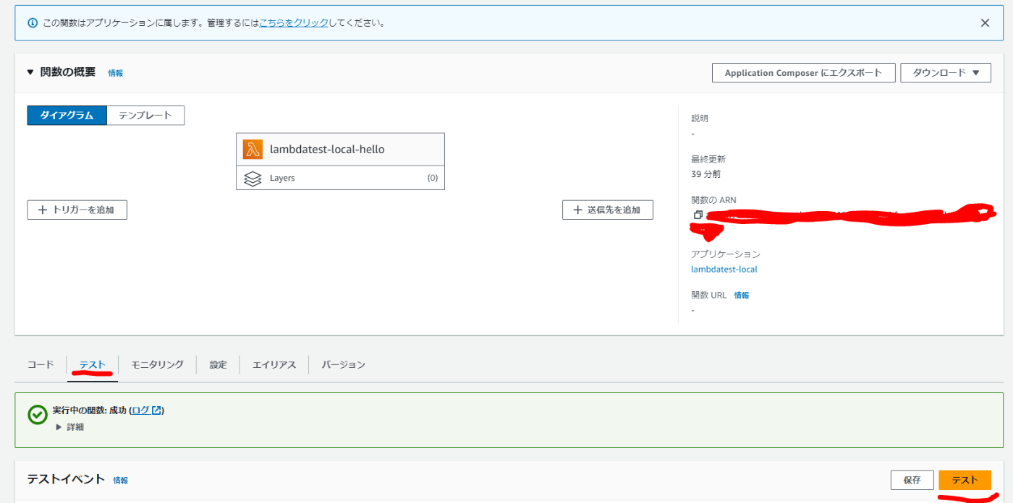Select the ダイアグラム view

pyautogui.click(x=67, y=116)
